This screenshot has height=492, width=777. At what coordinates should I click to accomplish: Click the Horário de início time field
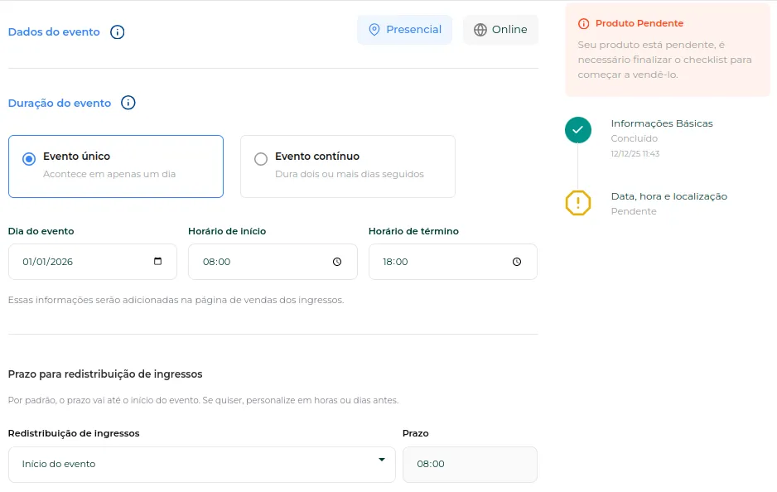coord(273,262)
